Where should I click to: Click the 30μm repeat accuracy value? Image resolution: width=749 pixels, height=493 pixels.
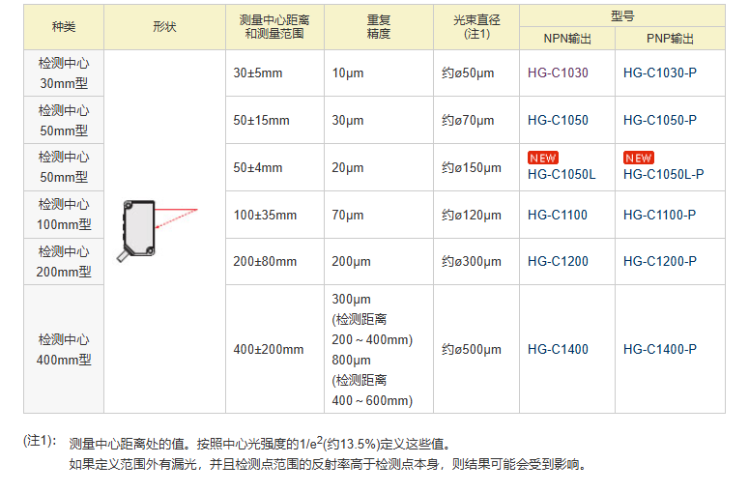[x=348, y=121]
